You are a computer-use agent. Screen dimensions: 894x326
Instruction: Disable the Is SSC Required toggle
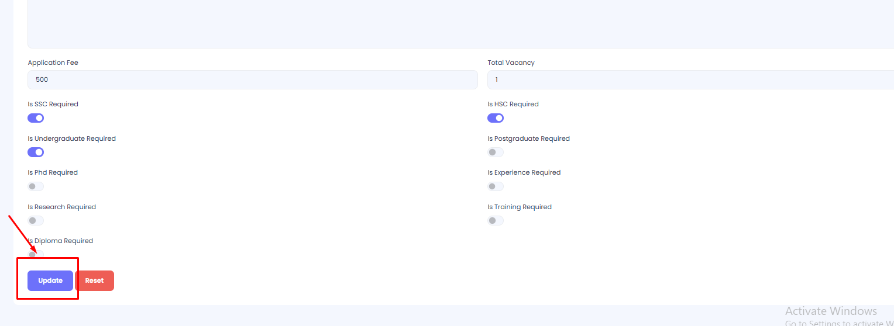(36, 118)
